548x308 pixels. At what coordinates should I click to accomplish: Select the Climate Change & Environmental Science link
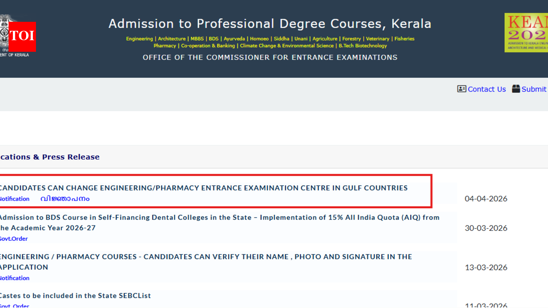pos(287,46)
